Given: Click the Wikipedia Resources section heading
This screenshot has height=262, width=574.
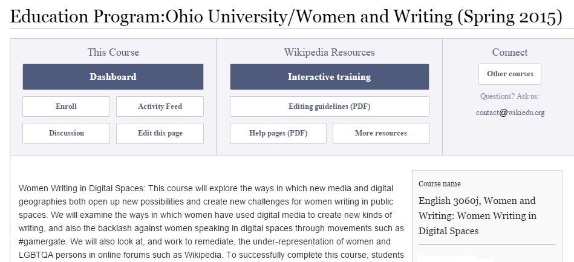Looking at the screenshot, I should (x=329, y=53).
